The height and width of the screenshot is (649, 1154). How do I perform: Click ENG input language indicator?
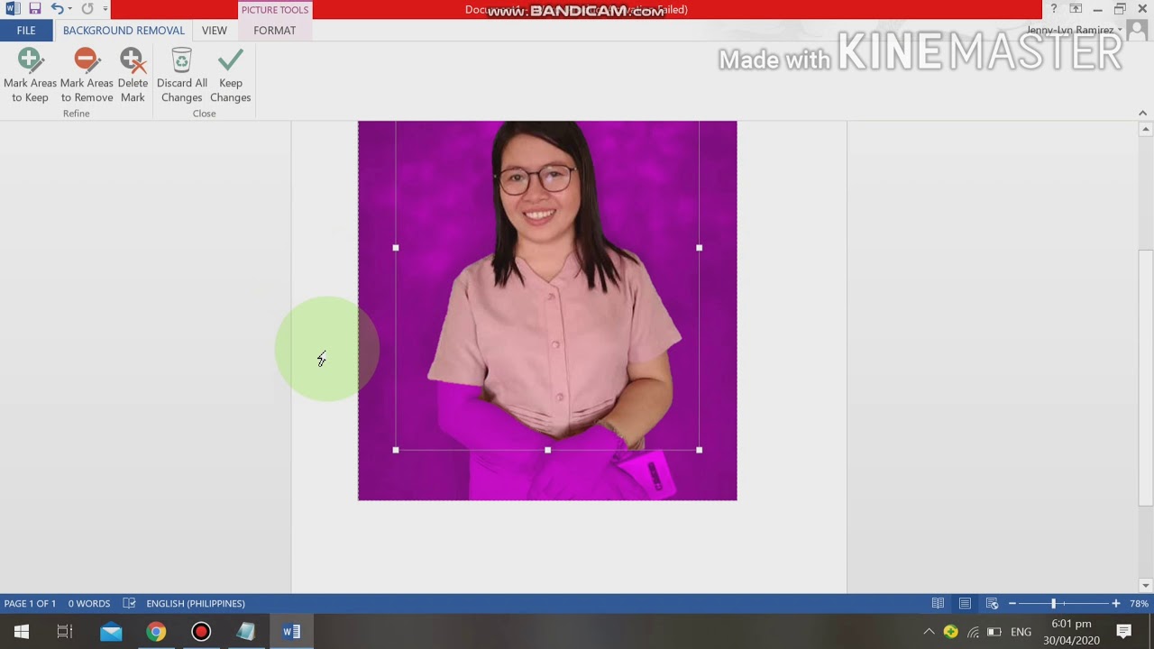tap(1021, 632)
